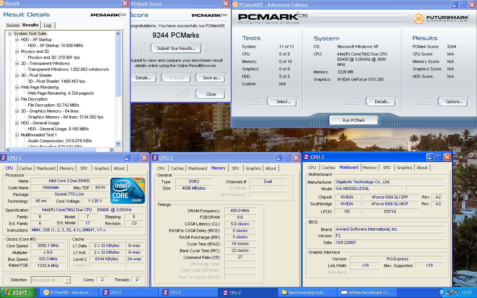
Task: Open Graphics tab in Memory CPU-Z window
Action: (x=253, y=168)
